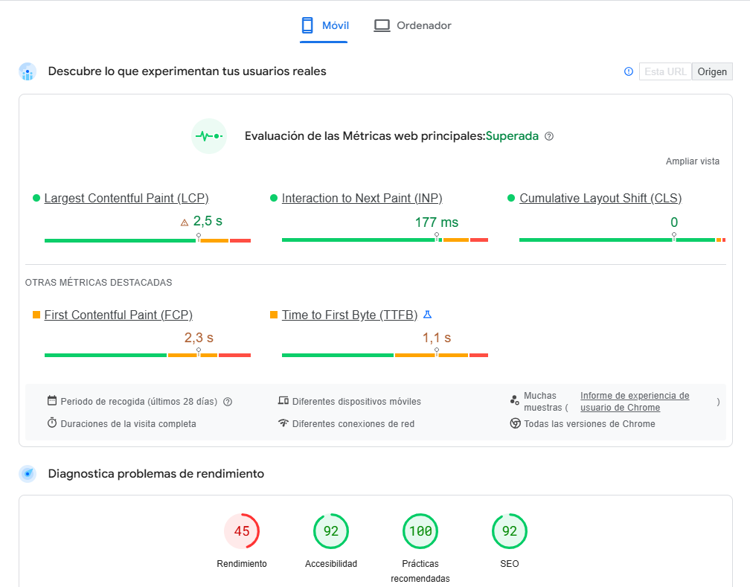This screenshot has height=587, width=750.
Task: Expand view with Ampliar vista
Action: pyautogui.click(x=692, y=161)
